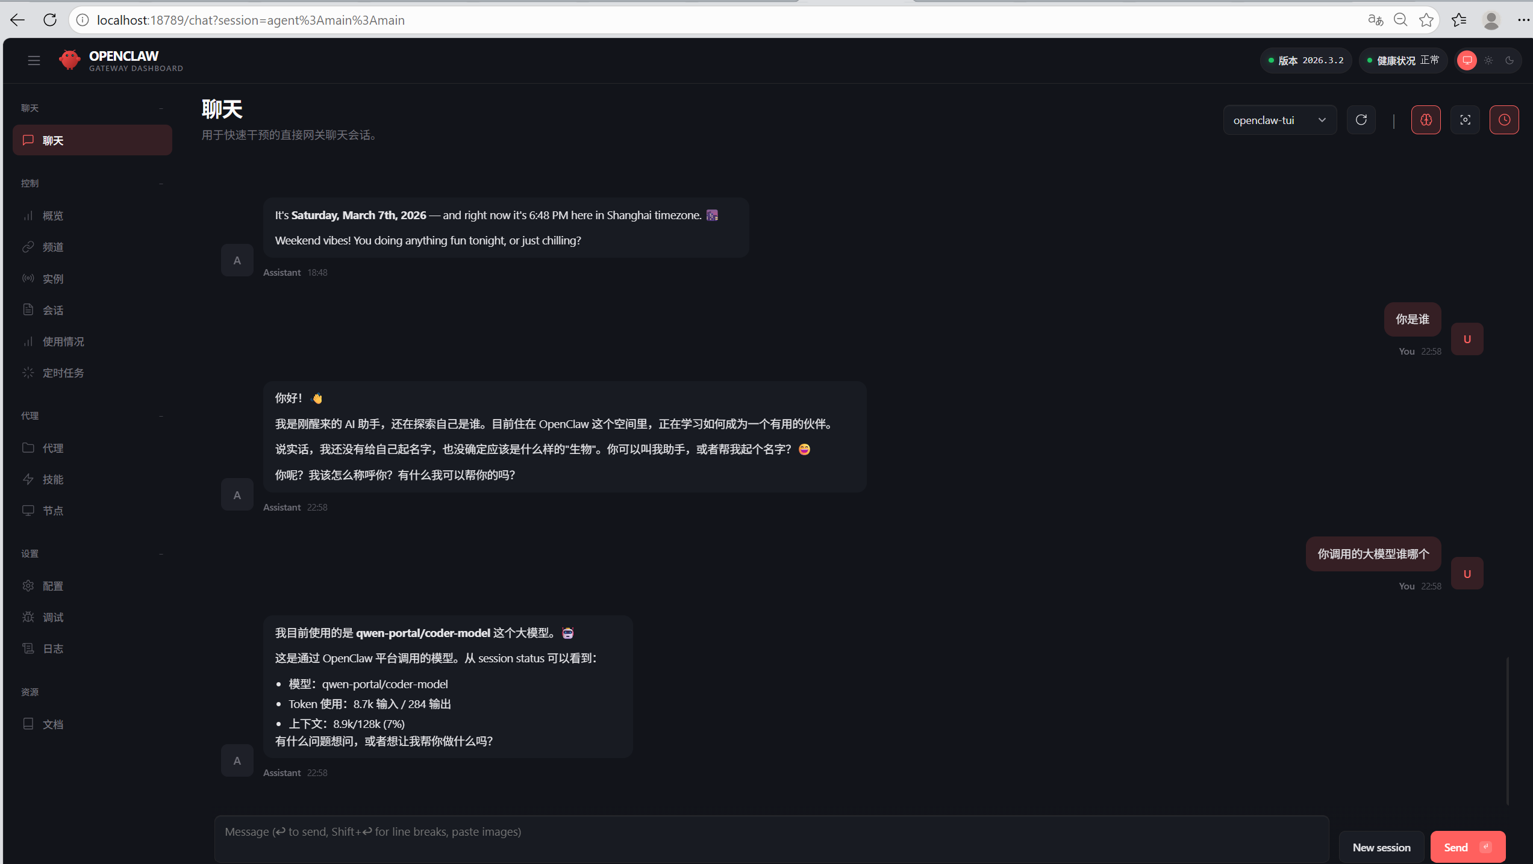Open 概览 overview in sidebar
1533x864 pixels.
click(53, 216)
